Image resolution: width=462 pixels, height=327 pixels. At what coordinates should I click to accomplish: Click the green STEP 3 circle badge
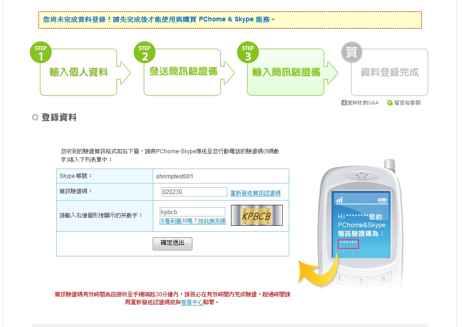[x=248, y=52]
